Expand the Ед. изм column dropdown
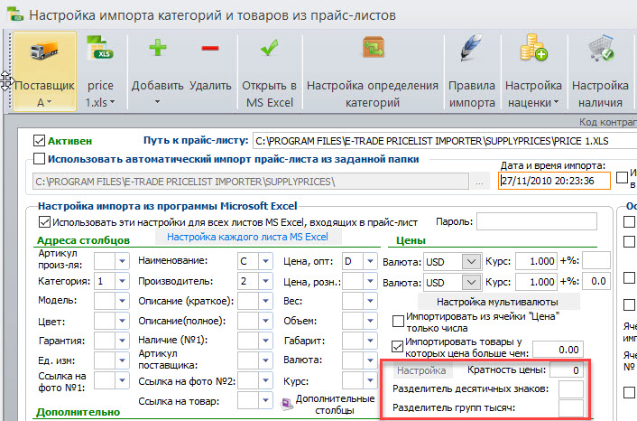The image size is (637, 421). click(x=122, y=360)
